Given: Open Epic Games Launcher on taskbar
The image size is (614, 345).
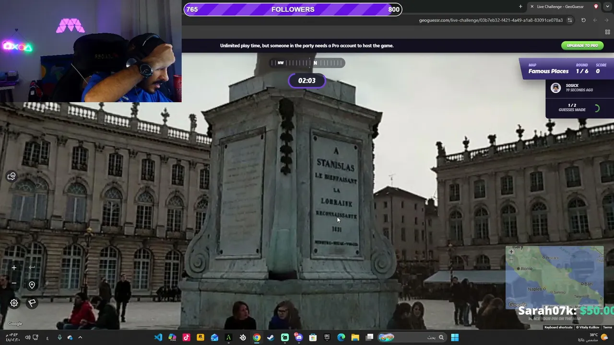Looking at the screenshot, I should pyautogui.click(x=327, y=337).
